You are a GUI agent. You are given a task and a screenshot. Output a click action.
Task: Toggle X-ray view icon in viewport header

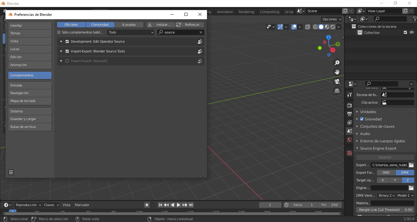(x=307, y=27)
